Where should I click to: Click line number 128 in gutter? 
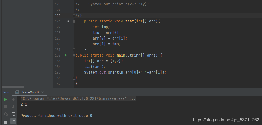(58, 32)
